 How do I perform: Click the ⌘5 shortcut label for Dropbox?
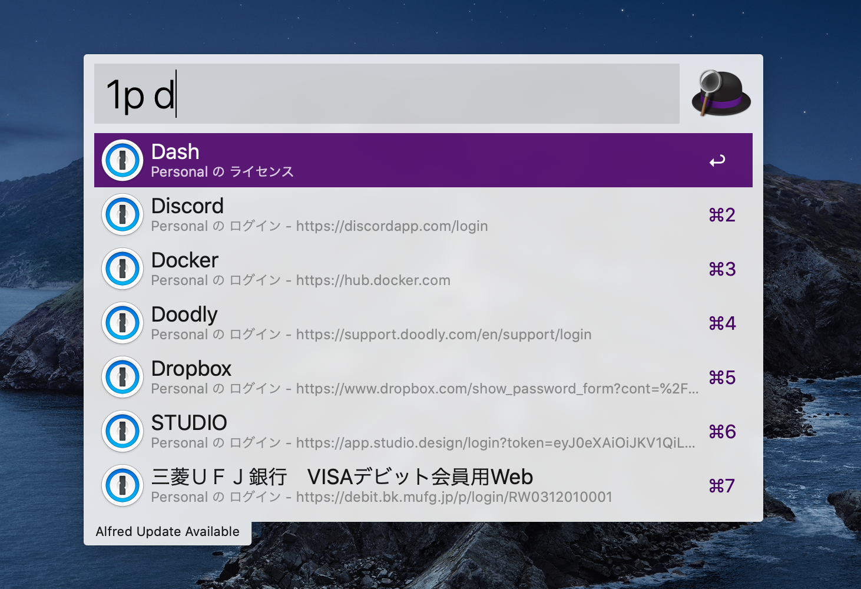coord(722,378)
